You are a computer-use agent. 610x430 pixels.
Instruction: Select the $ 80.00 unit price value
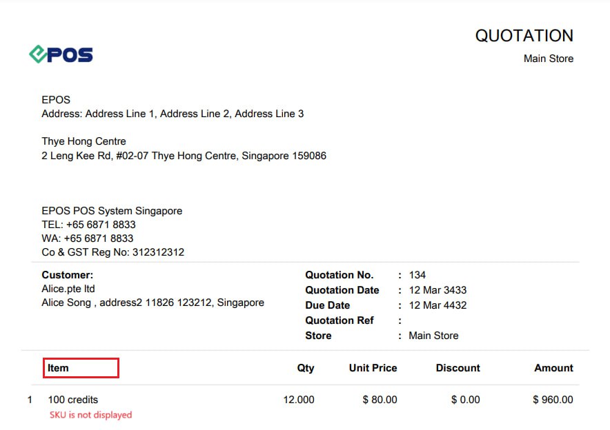pyautogui.click(x=380, y=400)
